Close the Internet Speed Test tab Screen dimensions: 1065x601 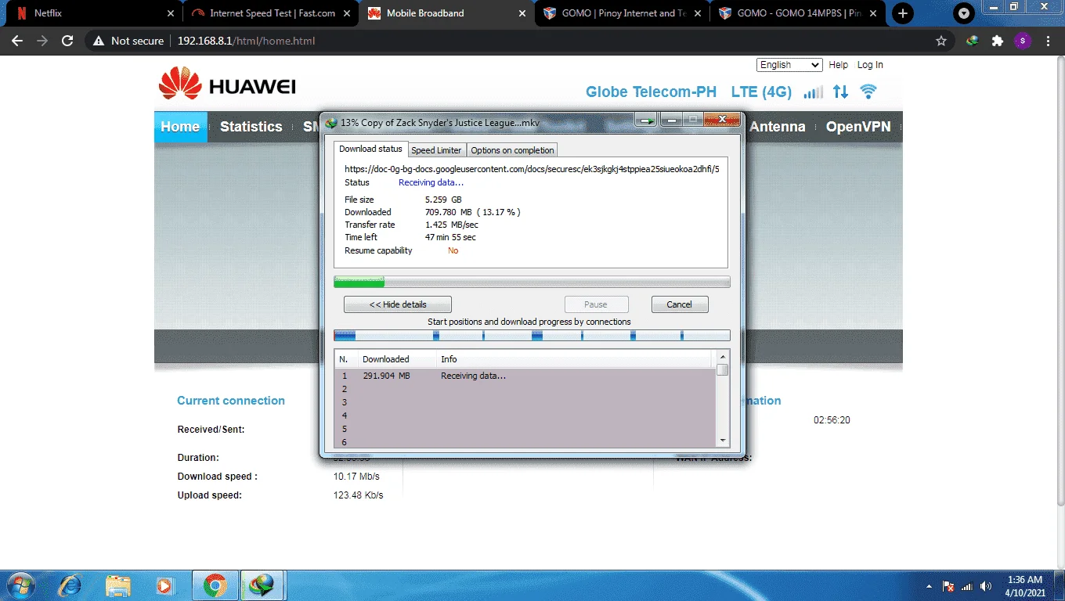[x=346, y=13]
